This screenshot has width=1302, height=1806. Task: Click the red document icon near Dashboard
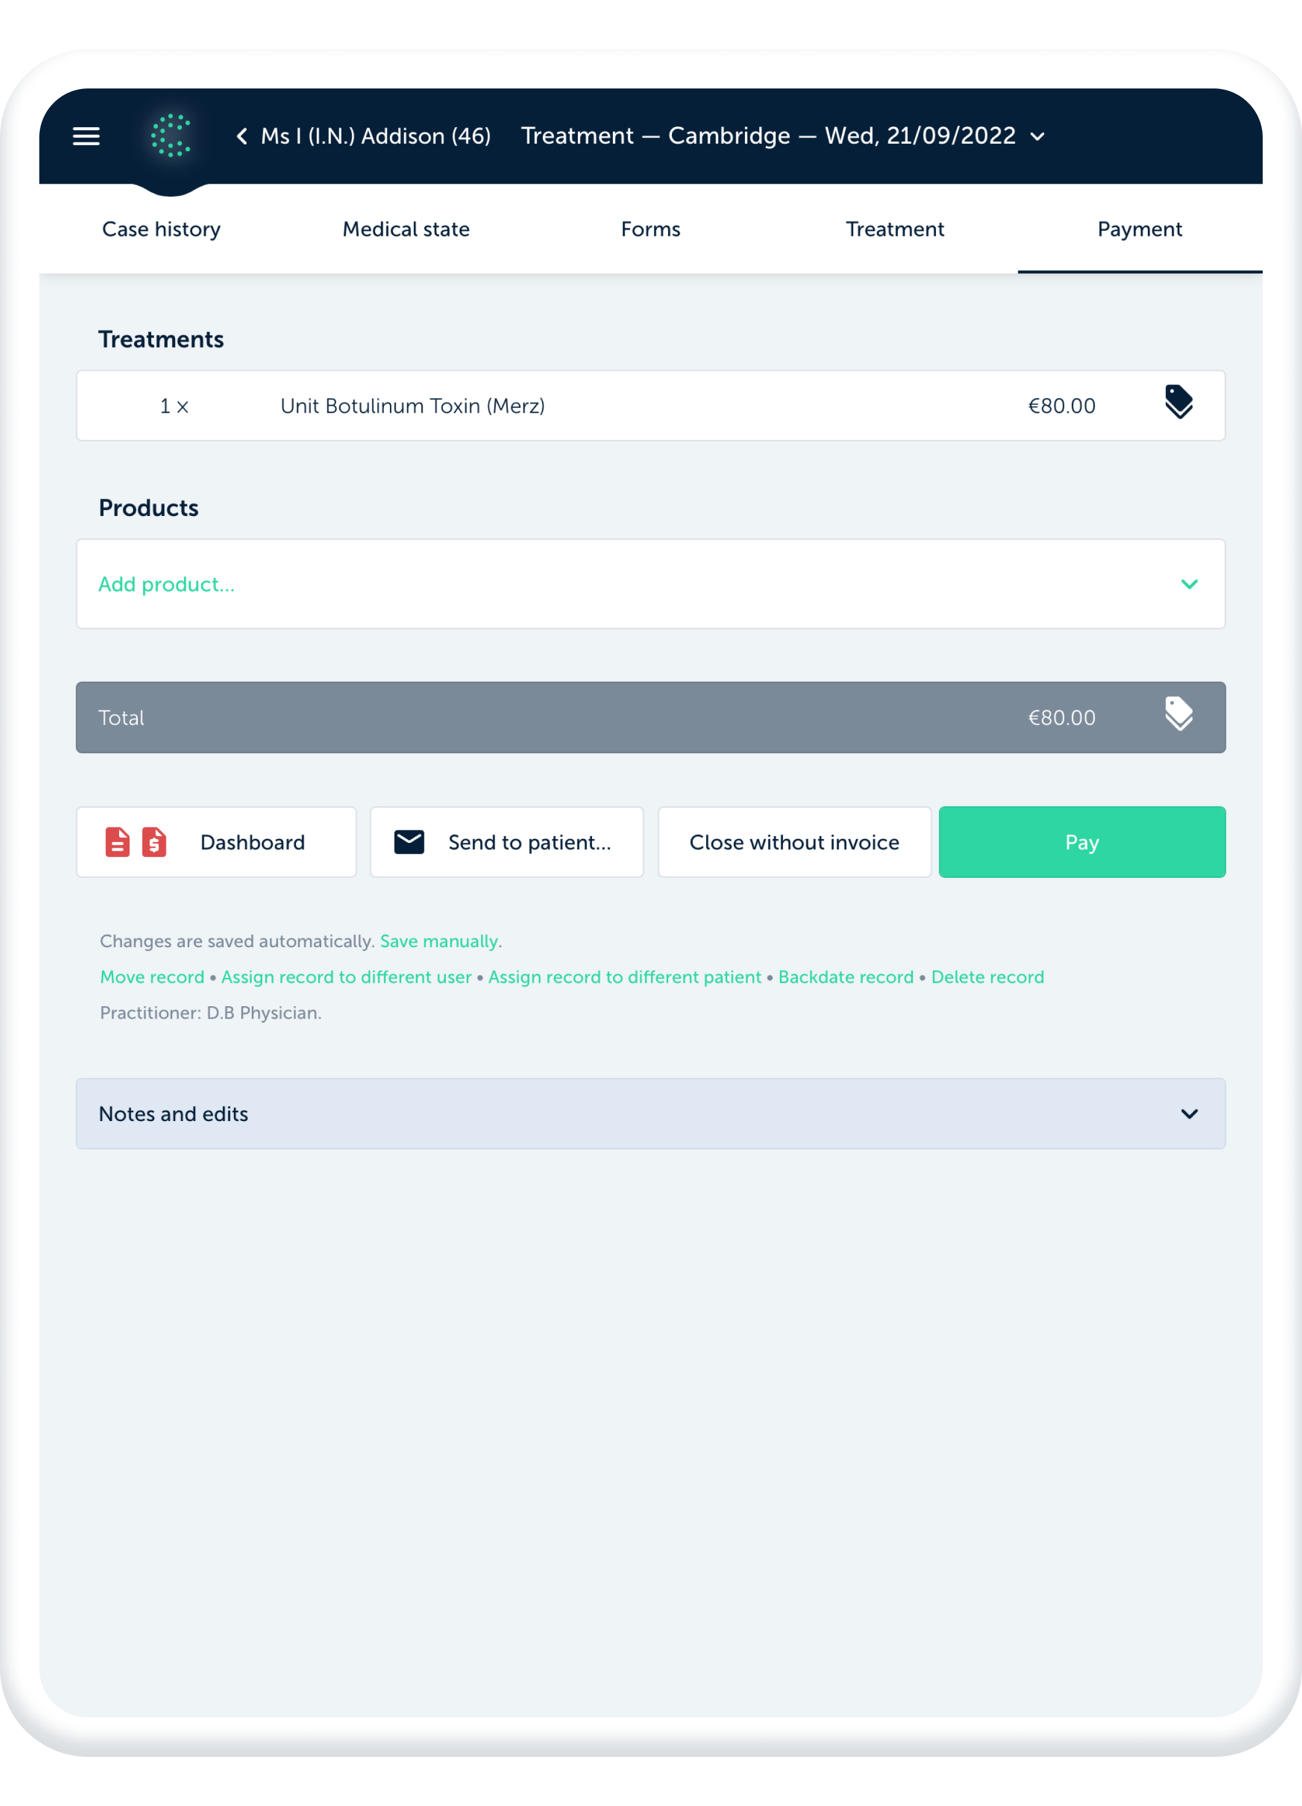(117, 842)
